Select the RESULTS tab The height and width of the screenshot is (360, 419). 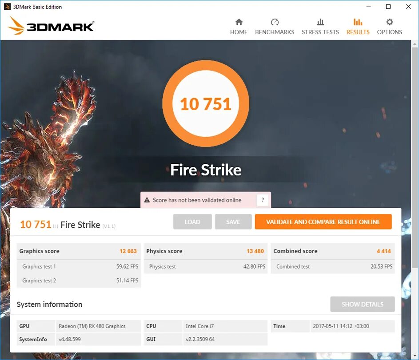point(358,27)
